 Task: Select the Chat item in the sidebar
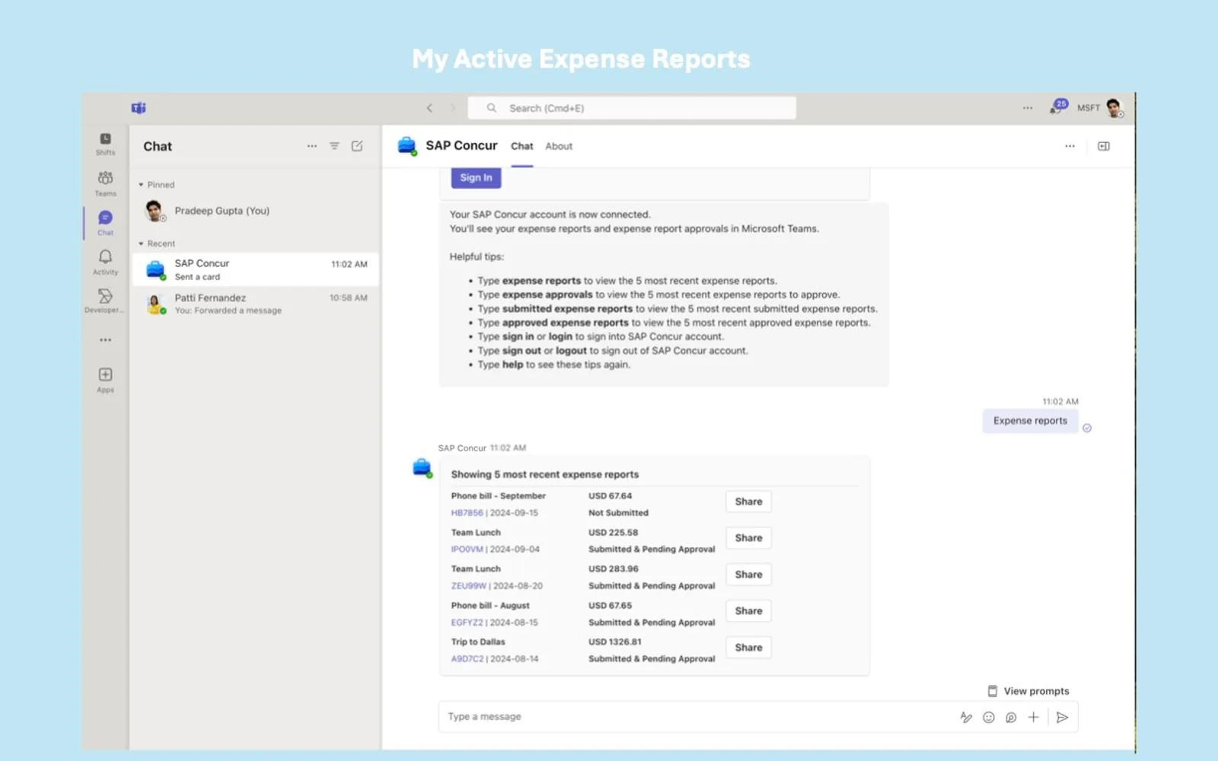[105, 222]
